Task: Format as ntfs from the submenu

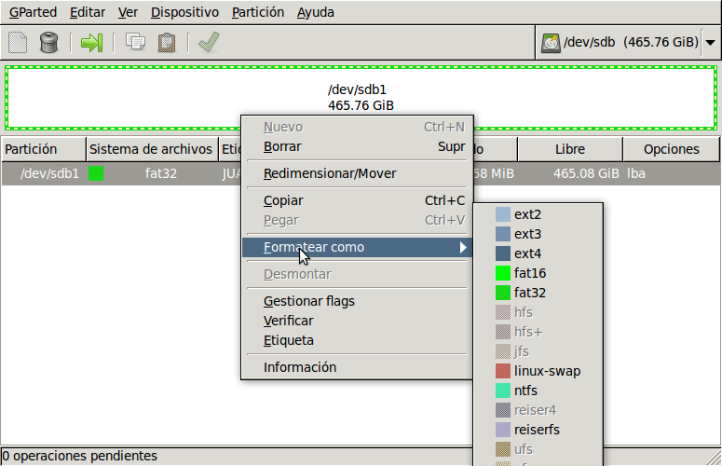Action: tap(538, 391)
